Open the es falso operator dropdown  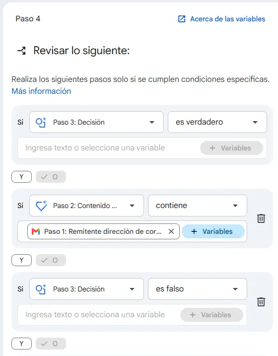click(198, 289)
